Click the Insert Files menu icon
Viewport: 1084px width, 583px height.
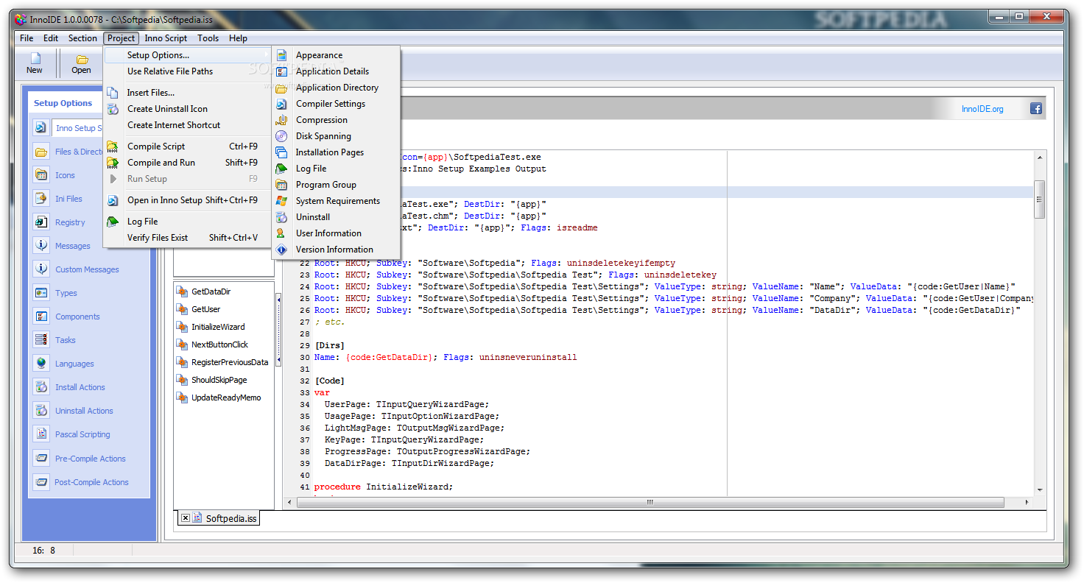tap(113, 93)
